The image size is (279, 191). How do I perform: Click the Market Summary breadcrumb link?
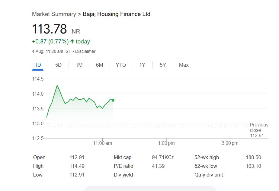click(x=54, y=14)
